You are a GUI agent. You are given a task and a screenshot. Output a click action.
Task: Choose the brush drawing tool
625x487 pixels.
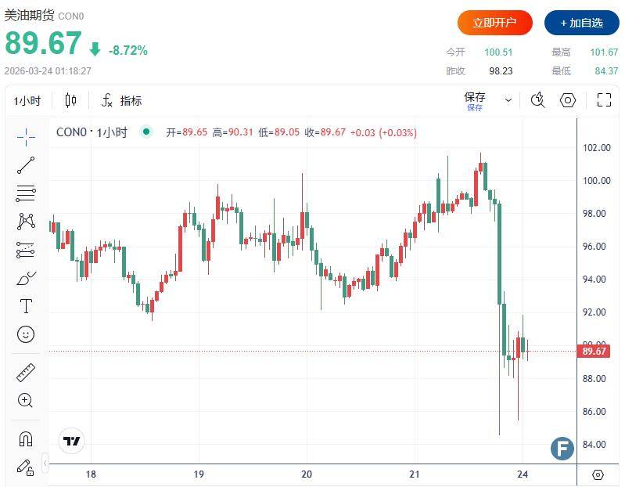click(26, 278)
